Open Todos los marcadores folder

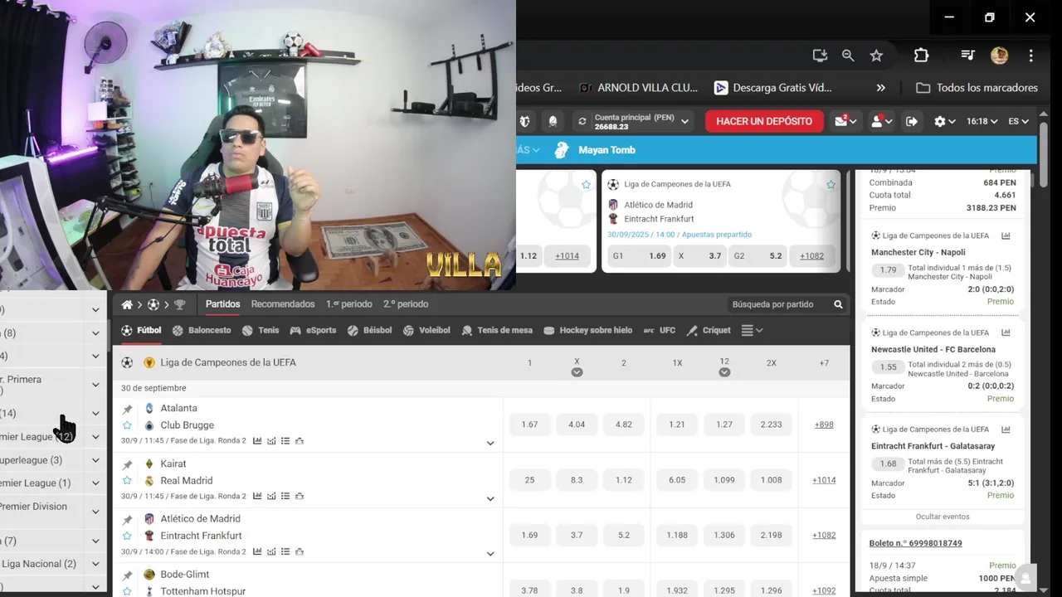977,88
